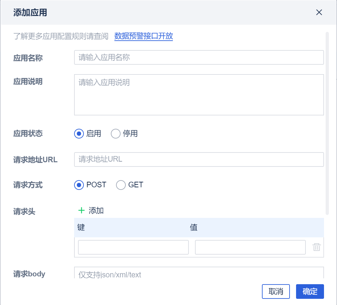The width and height of the screenshot is (337, 305).
Task: Select the 启用 radio button
Action: coord(79,134)
